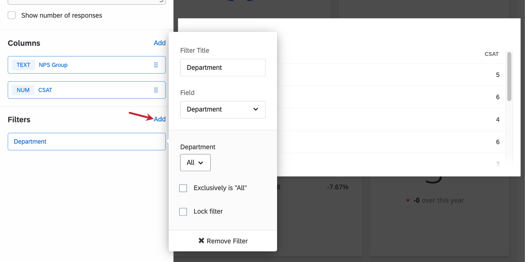Screen dimensions: 525x262
Task: Click Add next to Columns
Action: [160, 43]
